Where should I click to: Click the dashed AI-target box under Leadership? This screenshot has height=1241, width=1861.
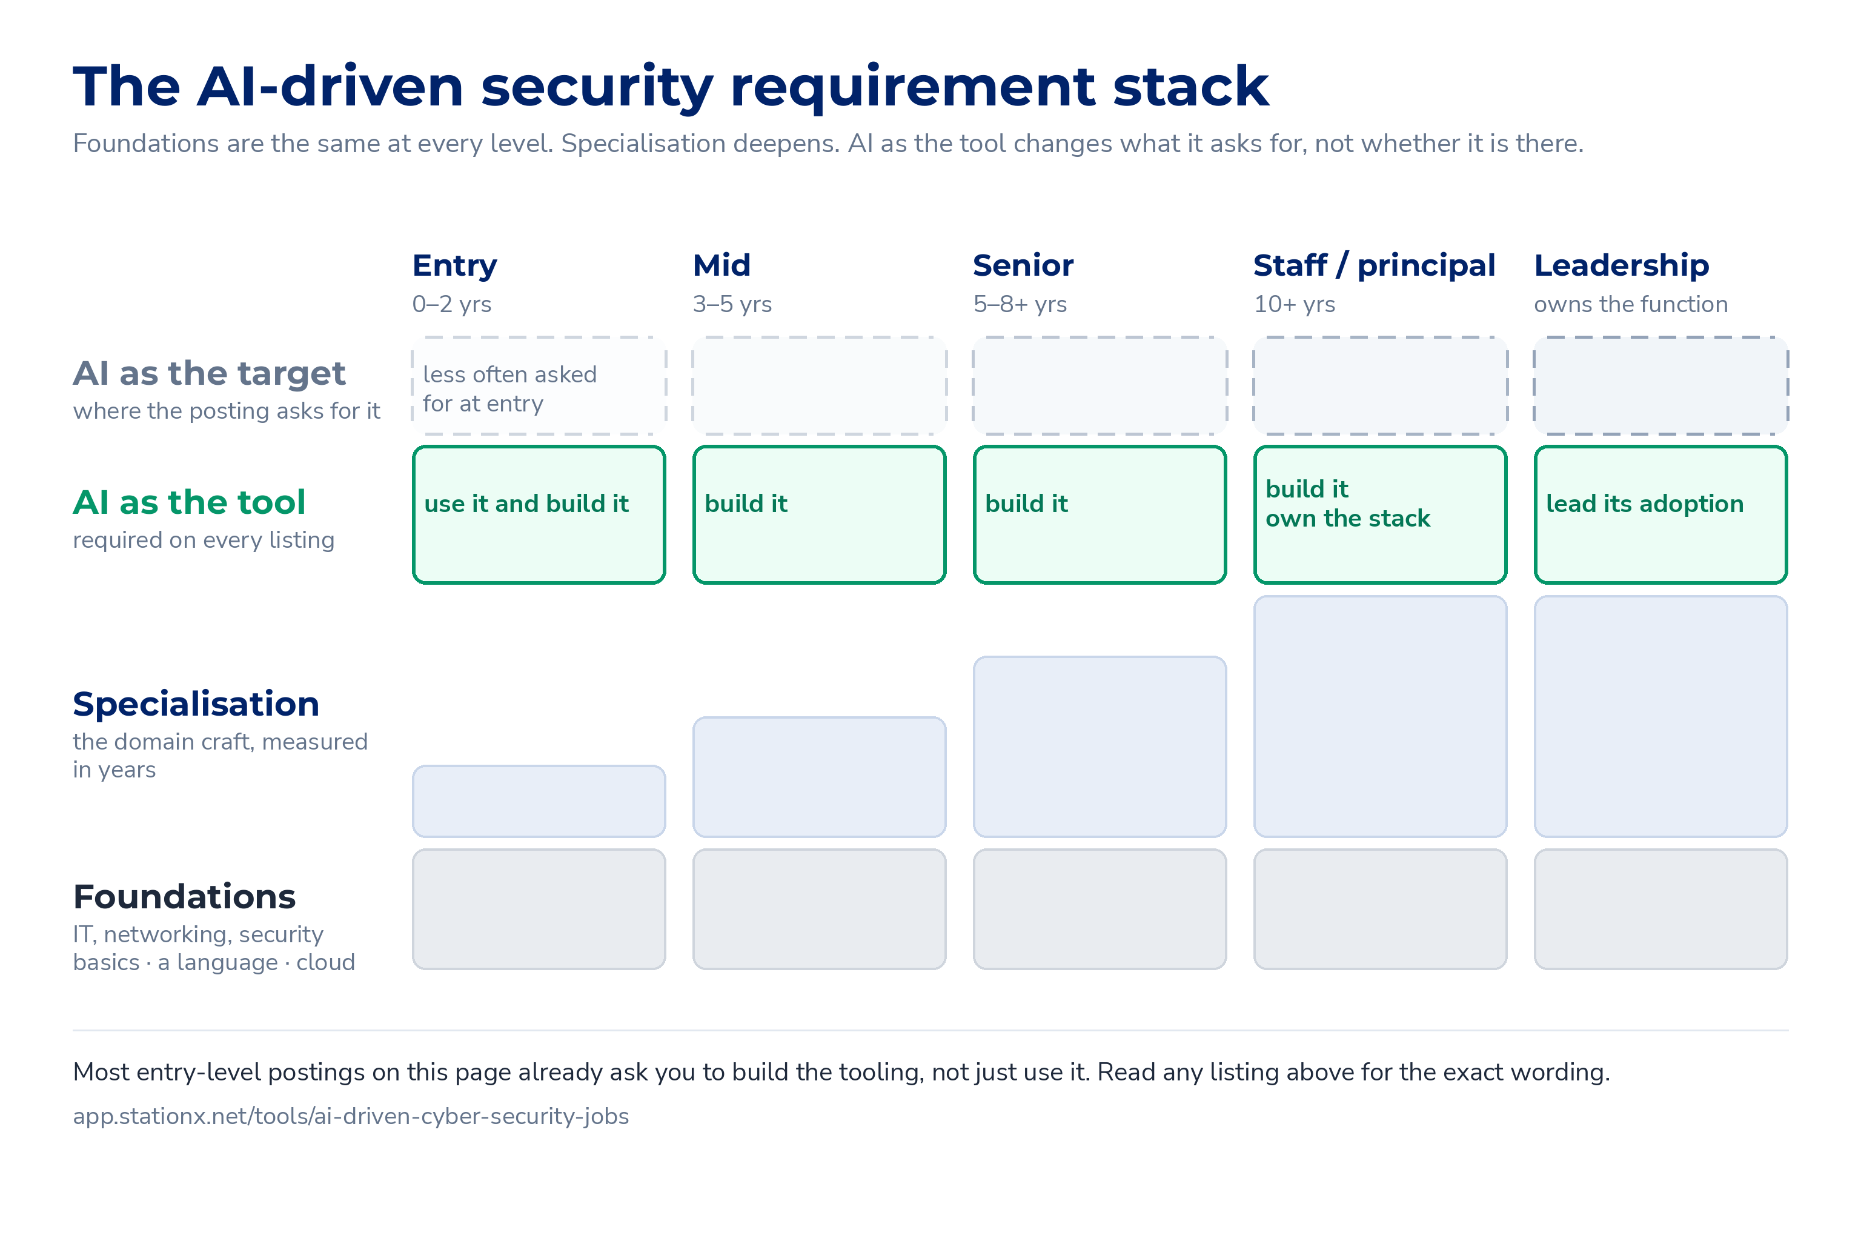pos(1660,385)
